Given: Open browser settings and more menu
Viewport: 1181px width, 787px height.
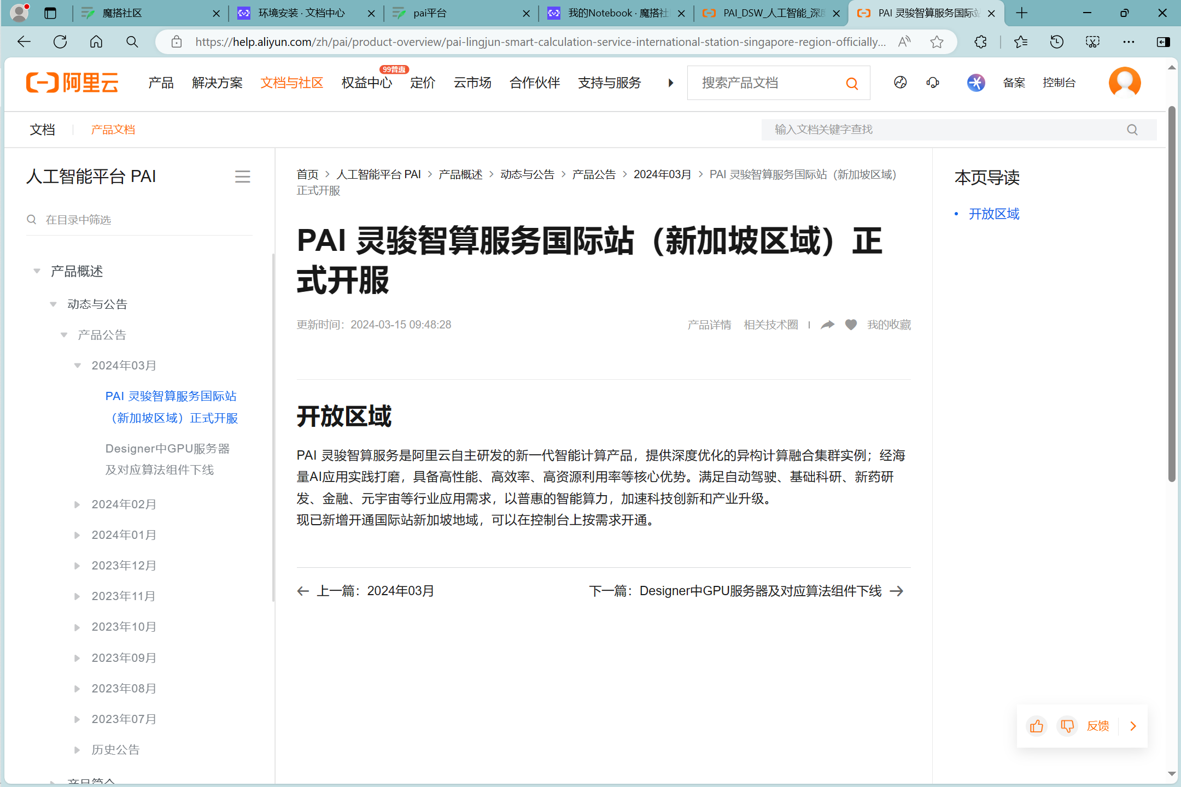Looking at the screenshot, I should pos(1129,42).
